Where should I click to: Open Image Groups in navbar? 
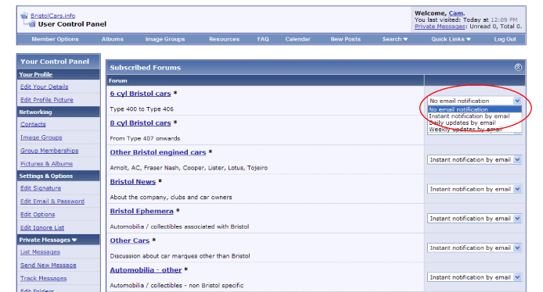(165, 39)
